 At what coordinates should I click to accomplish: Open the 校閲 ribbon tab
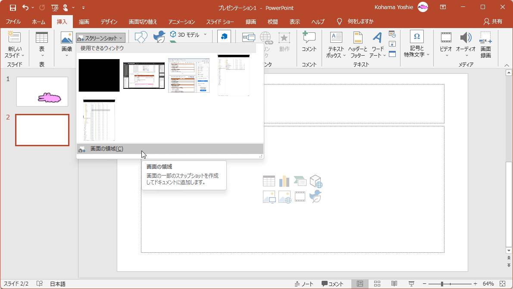[272, 21]
